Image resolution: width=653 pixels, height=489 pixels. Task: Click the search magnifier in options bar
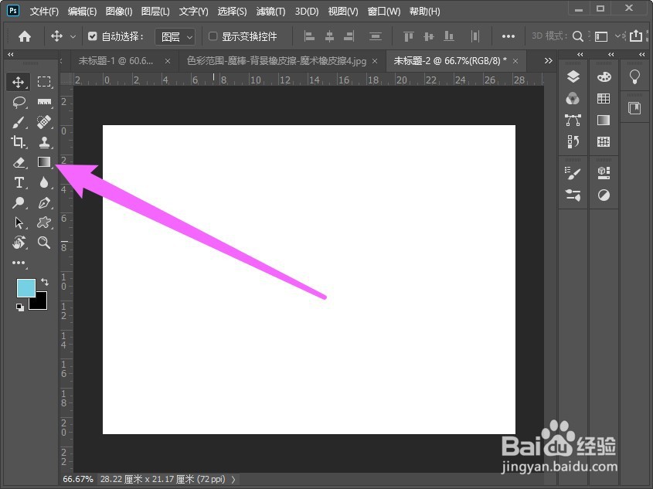pos(577,36)
